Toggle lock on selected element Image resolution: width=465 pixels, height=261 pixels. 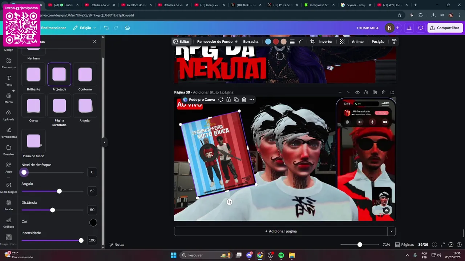[x=229, y=100]
